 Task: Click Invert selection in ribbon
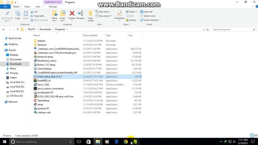150,20
